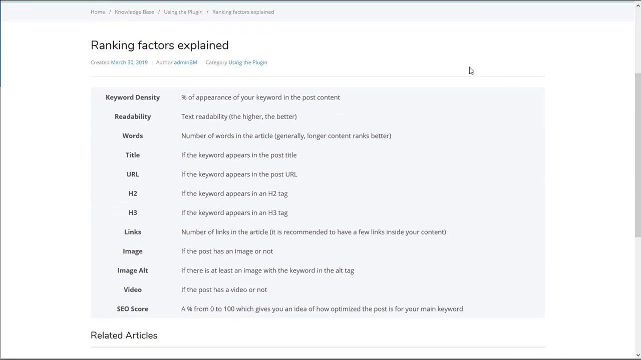This screenshot has width=641, height=360.
Task: Click the H2 row label
Action: 133,193
